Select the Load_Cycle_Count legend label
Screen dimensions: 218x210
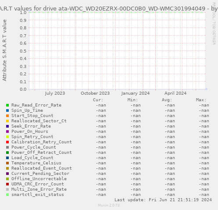tap(32, 158)
